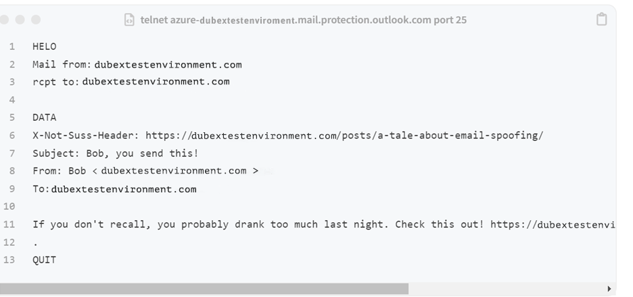Screen dimensions: 633x297
Task: Click the HELO command line
Action: pyautogui.click(x=45, y=47)
